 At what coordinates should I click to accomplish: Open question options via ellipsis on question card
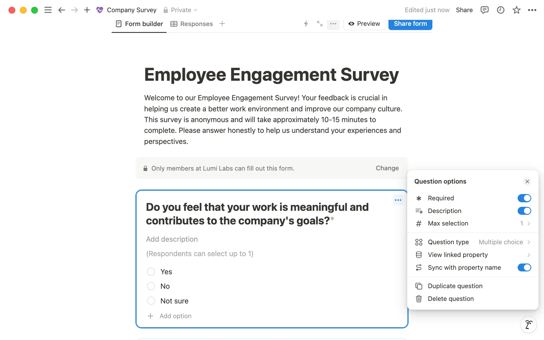coord(398,200)
